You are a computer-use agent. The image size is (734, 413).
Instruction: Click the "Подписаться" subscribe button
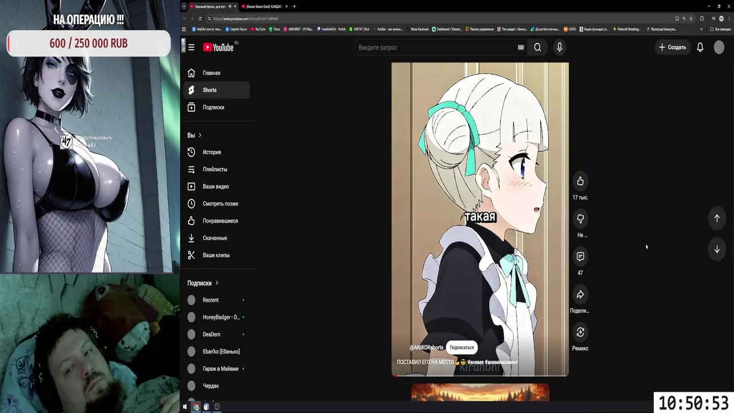point(462,348)
